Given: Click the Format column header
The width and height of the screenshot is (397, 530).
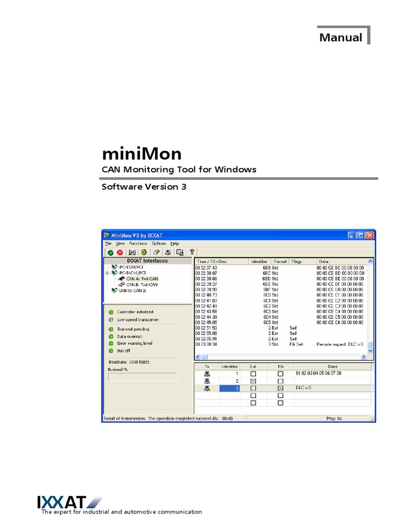Looking at the screenshot, I should pos(280,261).
